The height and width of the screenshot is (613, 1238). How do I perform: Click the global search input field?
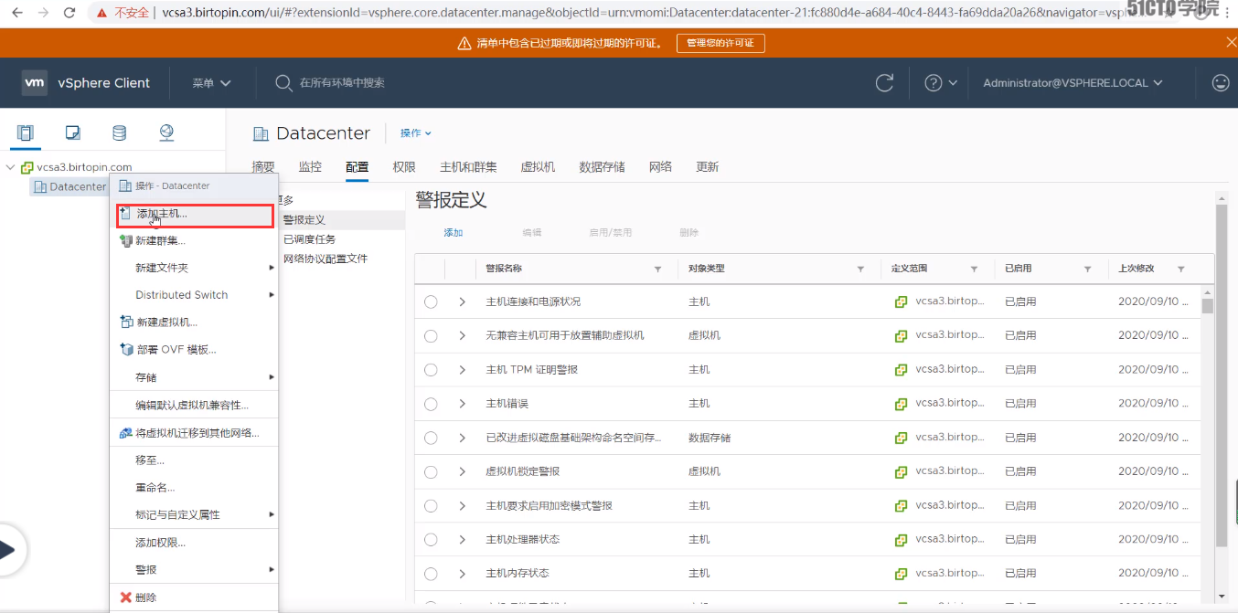342,83
